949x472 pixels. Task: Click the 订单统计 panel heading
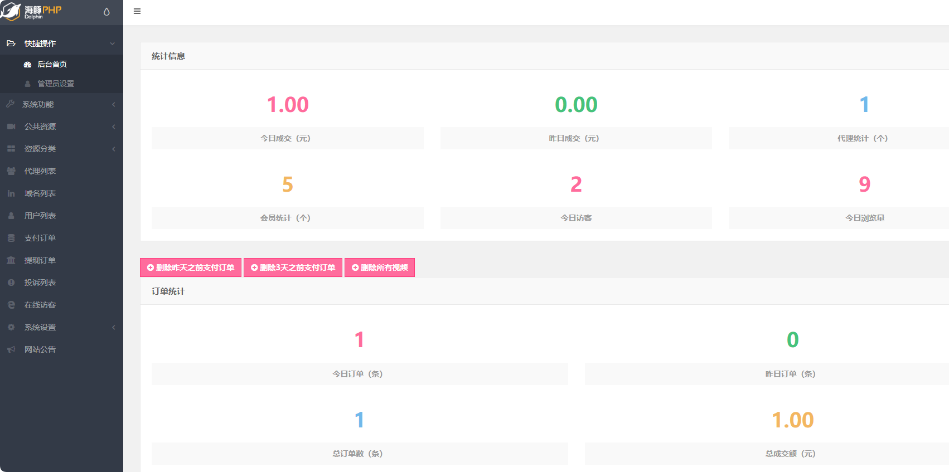coord(168,291)
